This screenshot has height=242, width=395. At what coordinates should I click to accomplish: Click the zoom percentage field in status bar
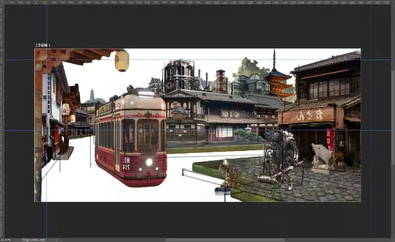pos(6,240)
